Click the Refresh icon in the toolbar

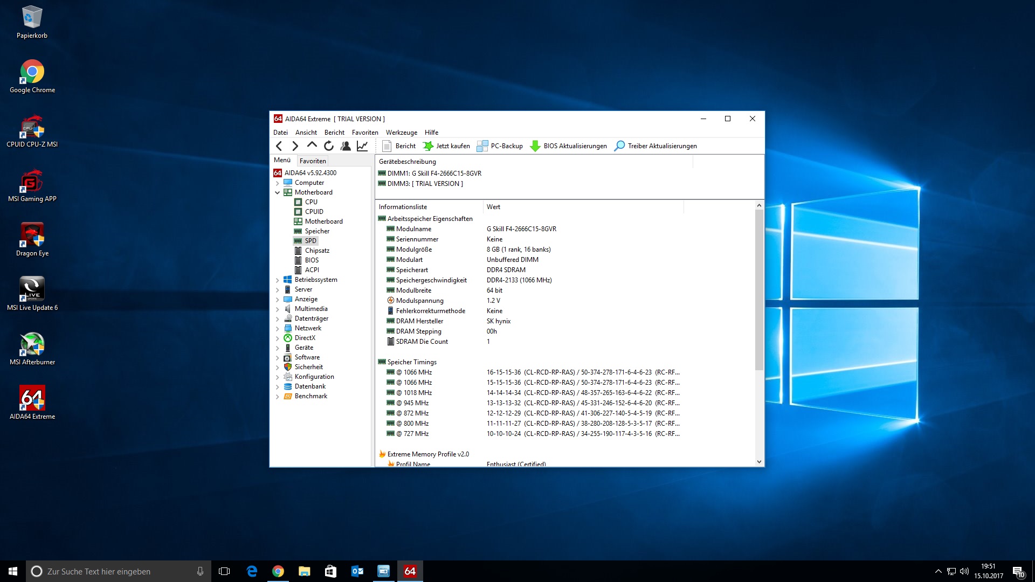coord(329,146)
